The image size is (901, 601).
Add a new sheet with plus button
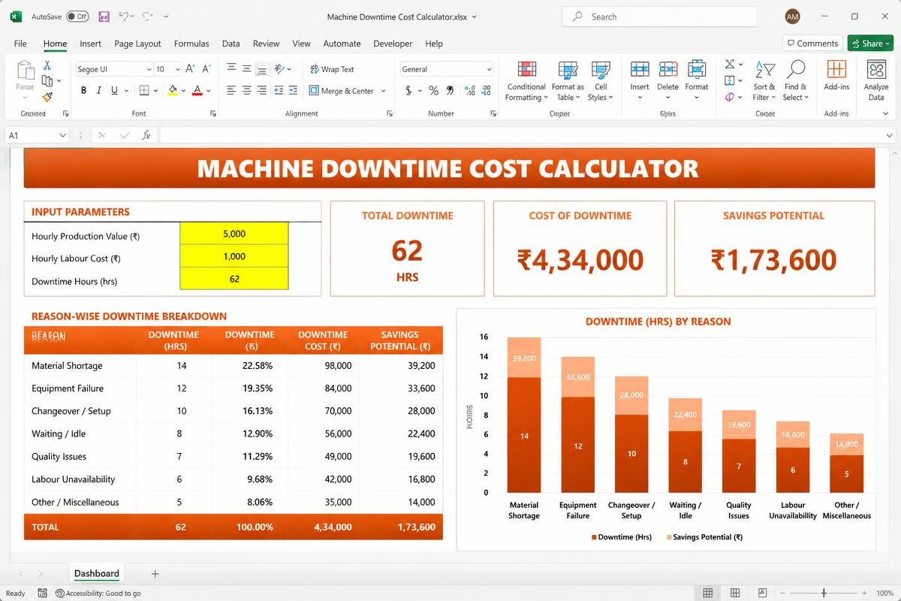(155, 573)
